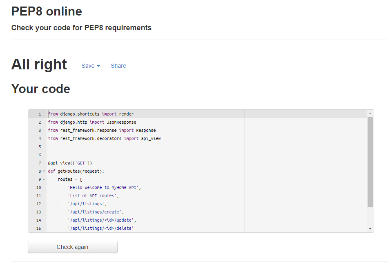
Task: Collapse the routes list fold arrow
Action: click(x=44, y=179)
